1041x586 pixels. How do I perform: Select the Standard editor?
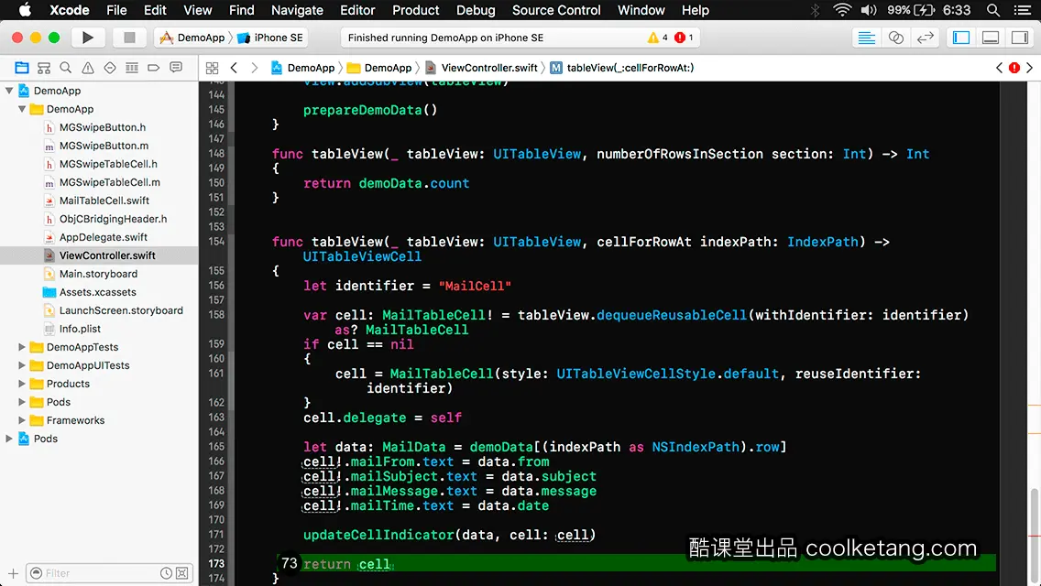[866, 38]
